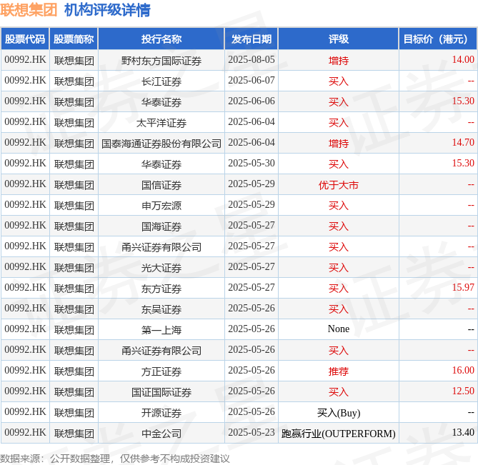Click 第一上海 broker name
Screen dimensions: 478x465
[161, 330]
